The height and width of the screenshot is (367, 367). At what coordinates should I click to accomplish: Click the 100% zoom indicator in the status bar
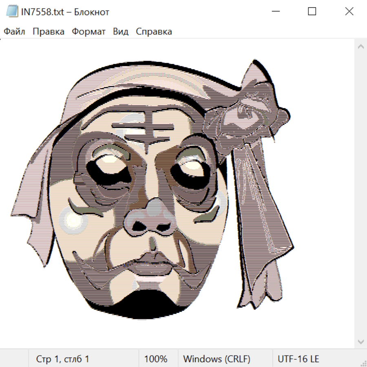point(156,359)
